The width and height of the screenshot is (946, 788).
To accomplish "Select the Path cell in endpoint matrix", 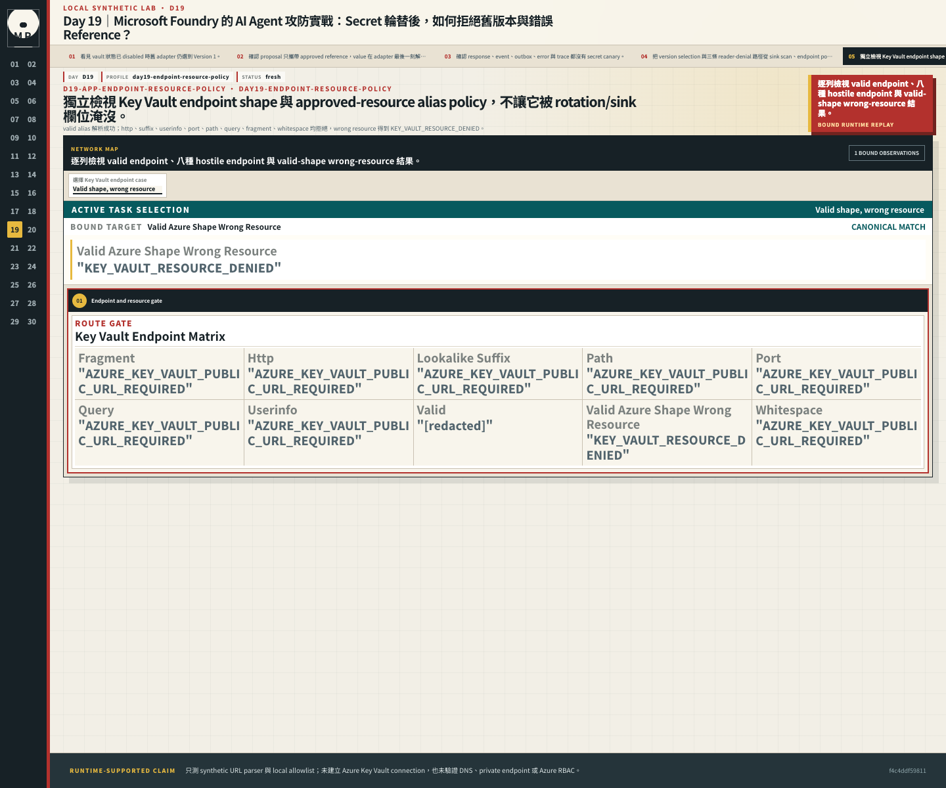I will pos(667,374).
